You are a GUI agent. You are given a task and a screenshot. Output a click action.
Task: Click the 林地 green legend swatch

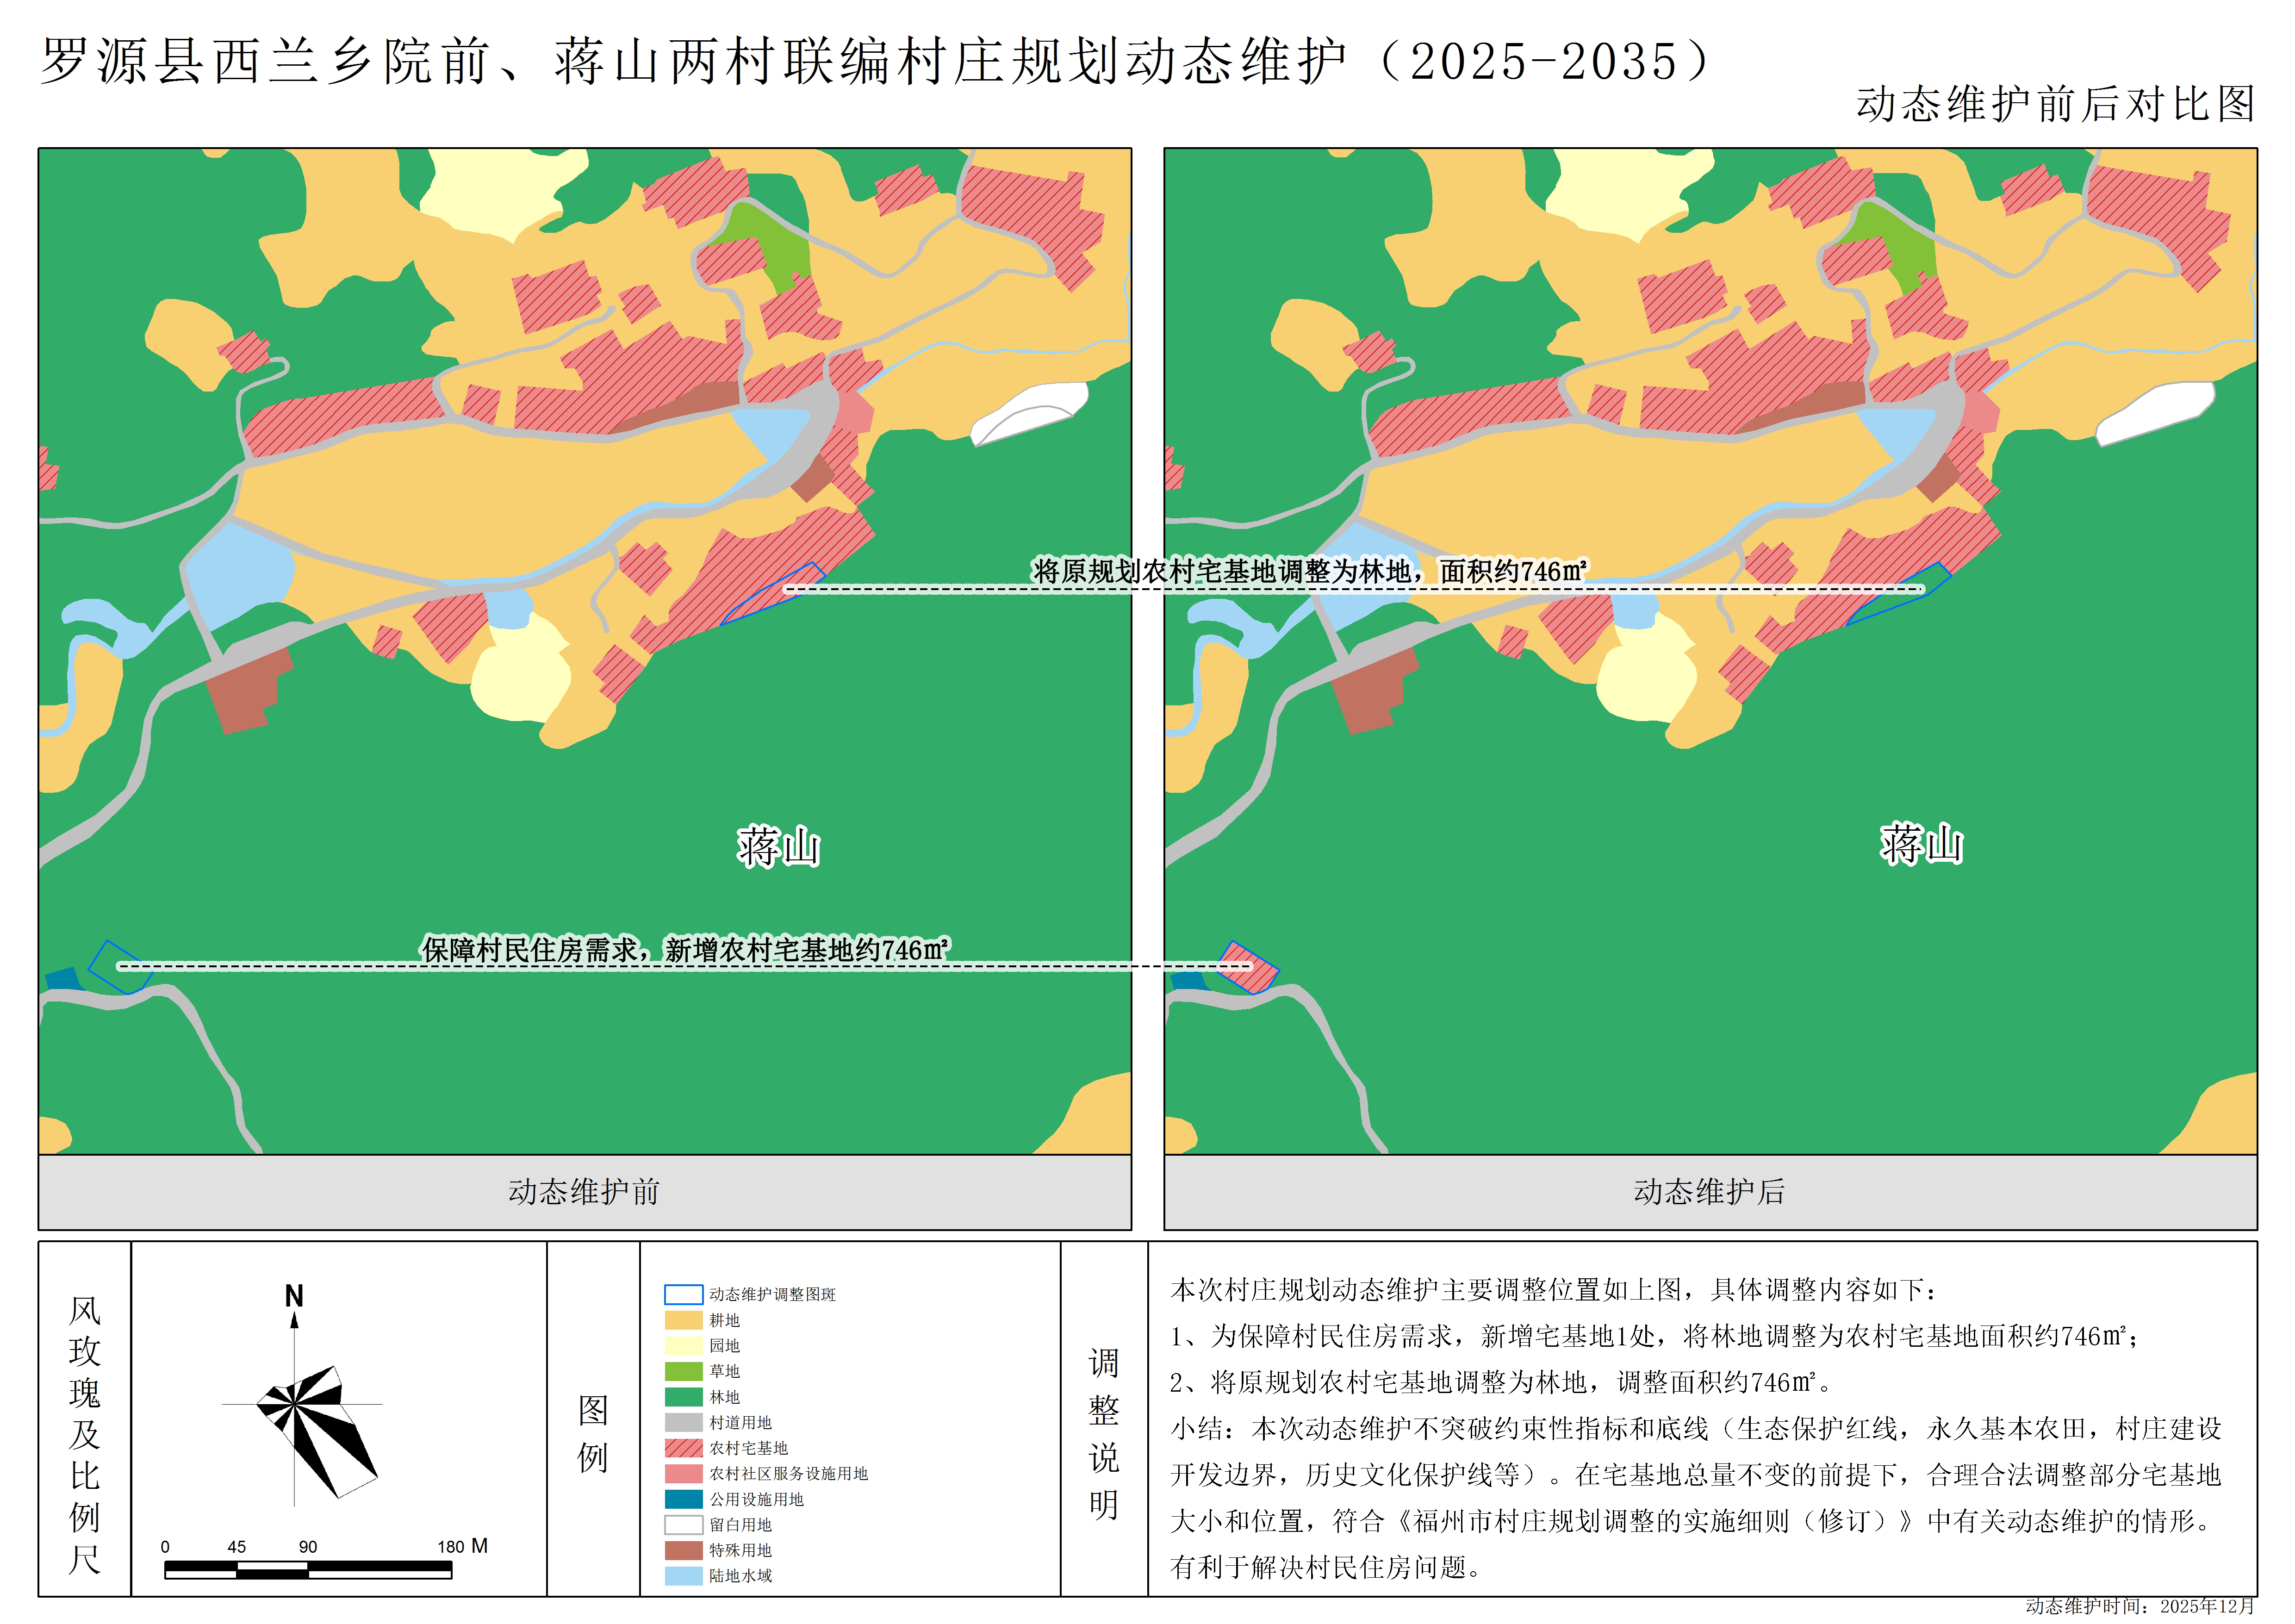click(683, 1397)
